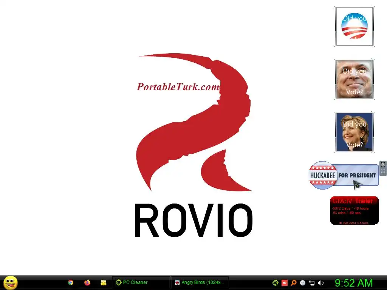Click the Huckabee gadget drag grip handle
The height and width of the screenshot is (290, 387).
[x=383, y=172]
